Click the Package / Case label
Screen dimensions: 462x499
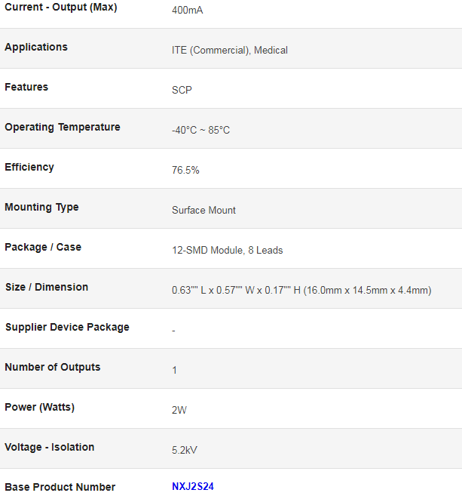point(43,247)
